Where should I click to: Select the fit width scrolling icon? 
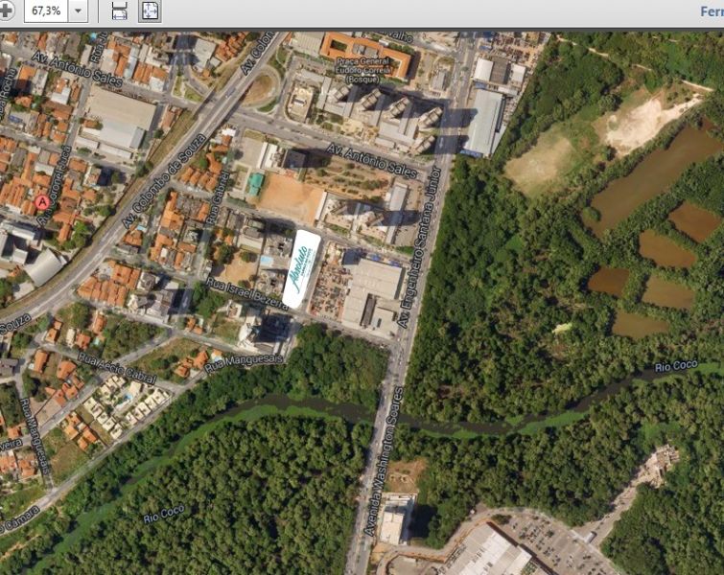coord(120,11)
